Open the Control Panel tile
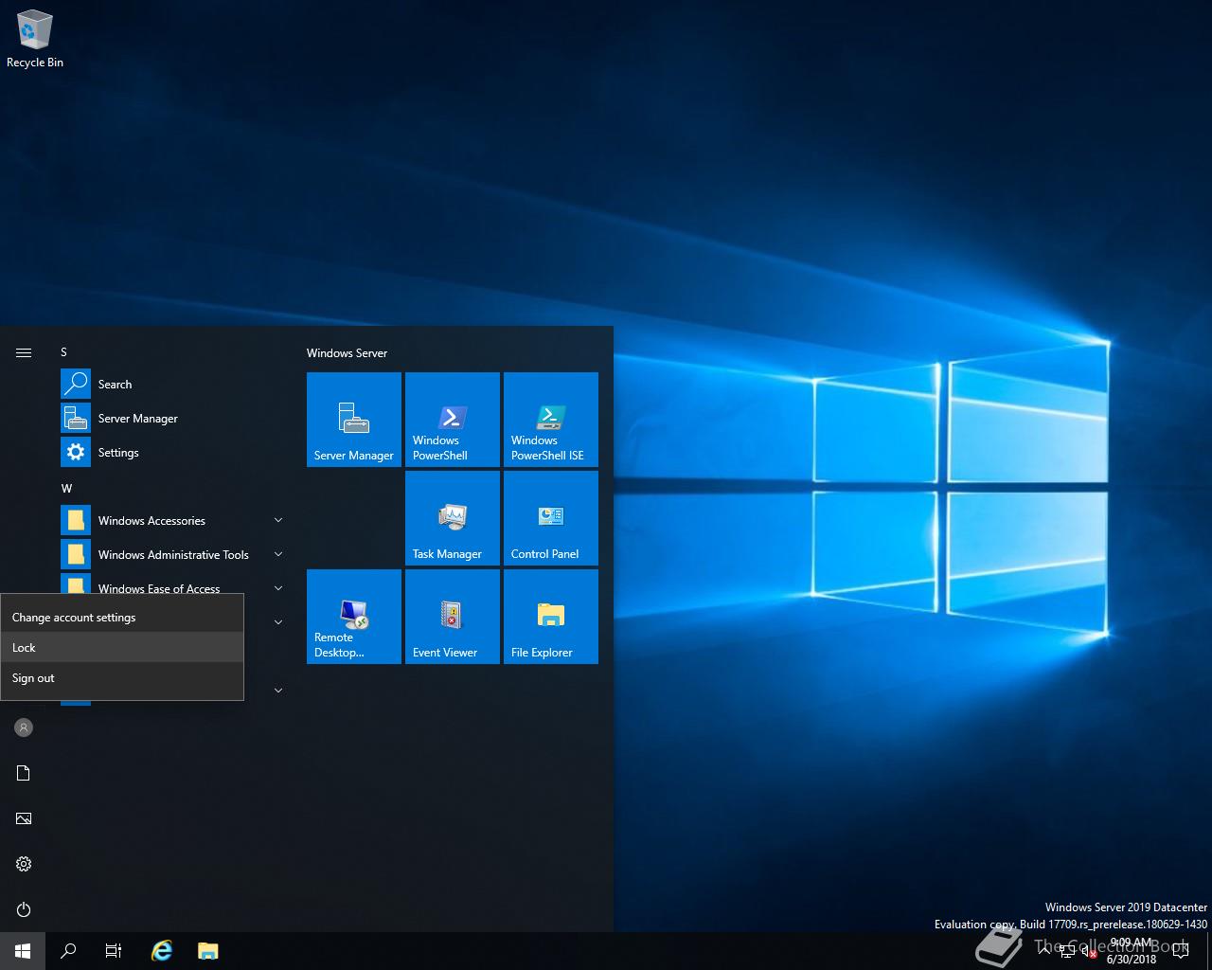The image size is (1212, 970). (551, 518)
